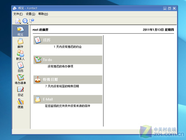The height and width of the screenshot is (140, 186).
Task: Click the 日历 summary header title
Action: click(x=46, y=40)
